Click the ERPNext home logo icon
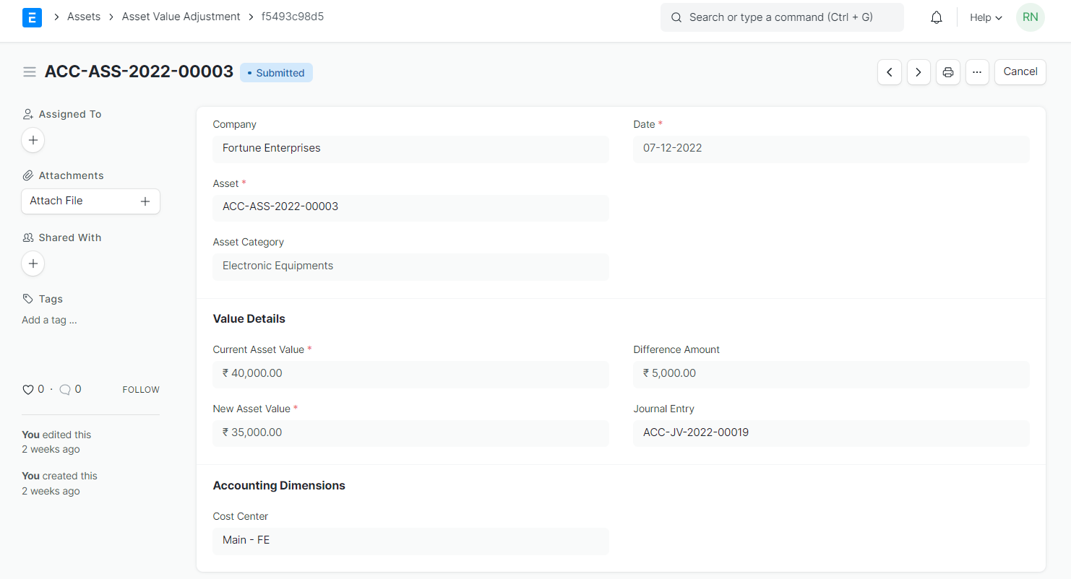This screenshot has height=579, width=1071. [x=32, y=17]
